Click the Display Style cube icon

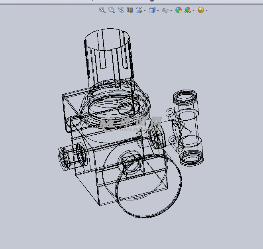(x=152, y=10)
